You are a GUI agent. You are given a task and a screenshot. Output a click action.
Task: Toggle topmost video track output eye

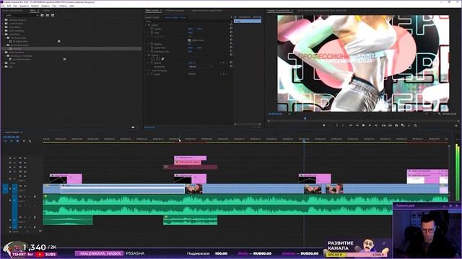coord(25,158)
